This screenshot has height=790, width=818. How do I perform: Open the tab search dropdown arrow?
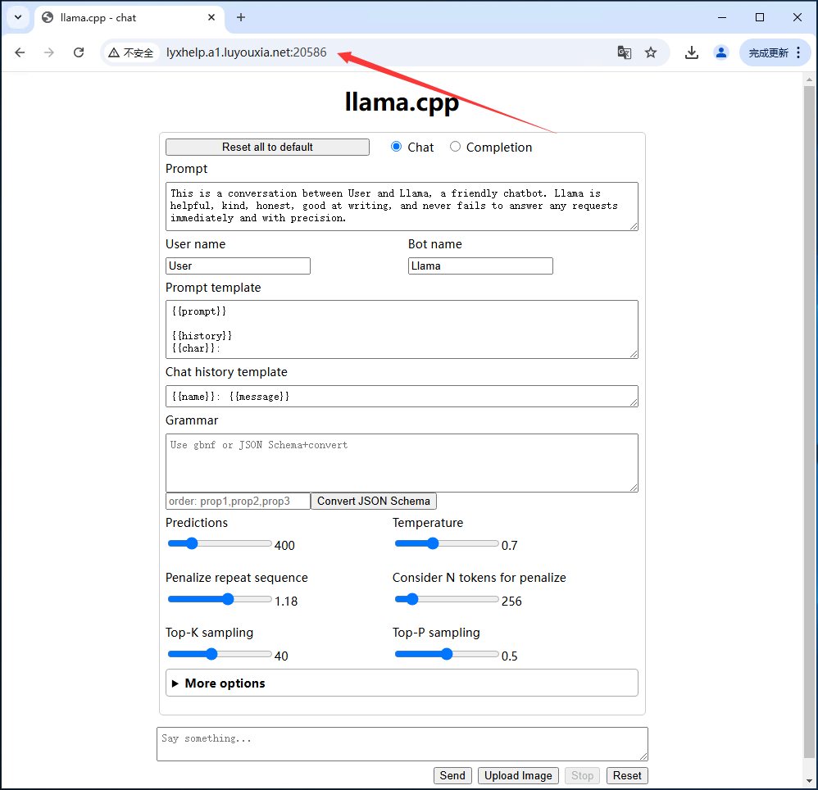click(18, 17)
